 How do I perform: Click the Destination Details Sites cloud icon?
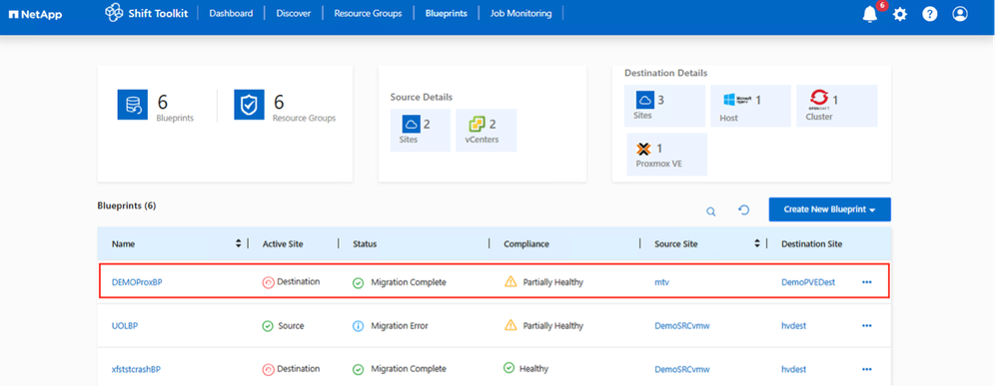click(644, 100)
